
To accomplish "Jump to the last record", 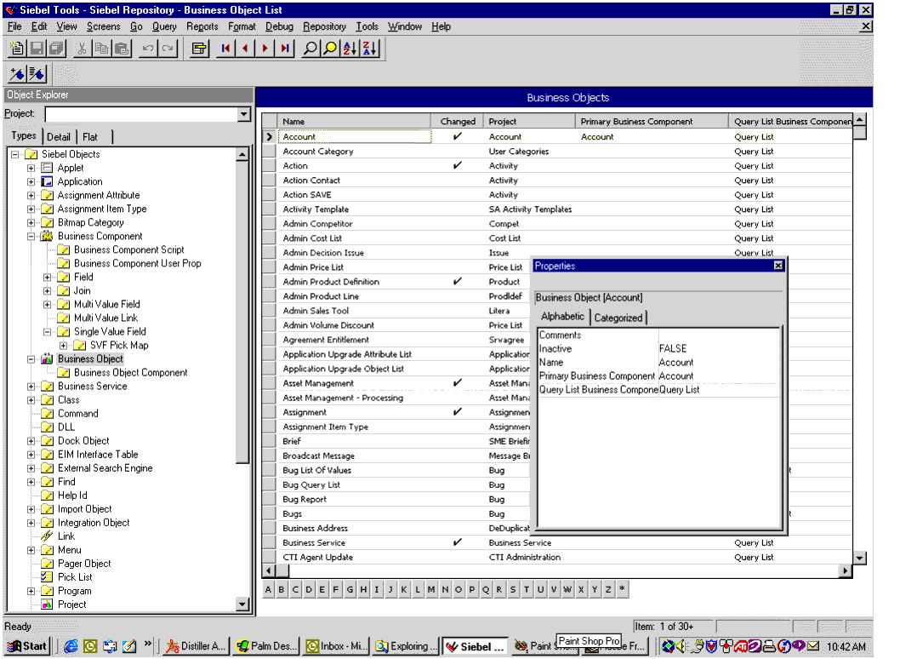I will [x=284, y=49].
